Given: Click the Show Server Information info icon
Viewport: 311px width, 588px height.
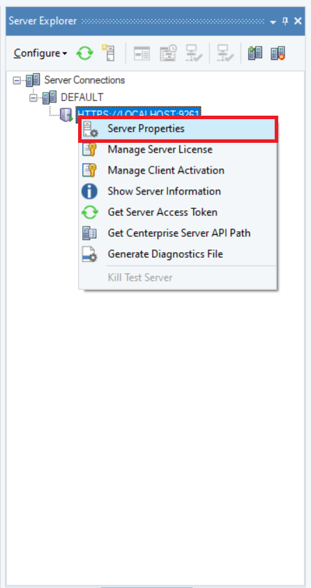Looking at the screenshot, I should click(x=89, y=192).
